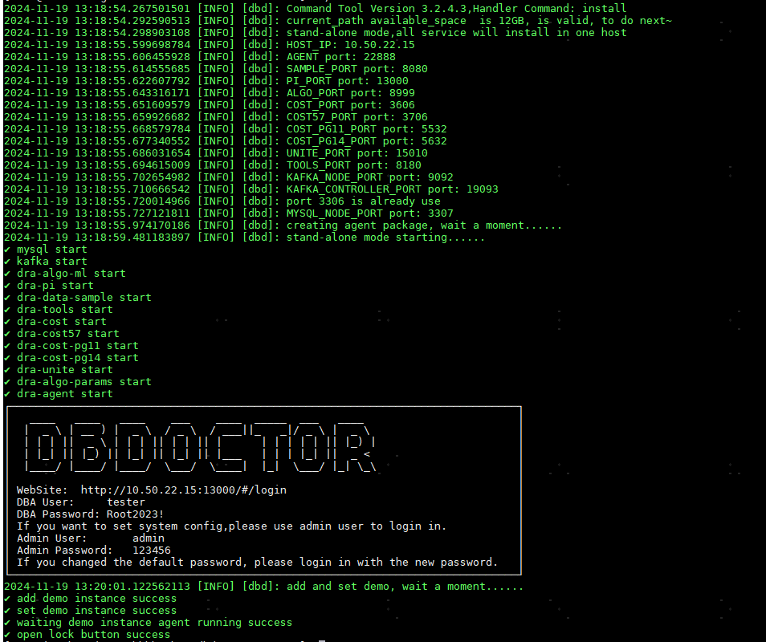Click the 'dra-agent start' line
Screen dimensions: 766x642
[58, 393]
